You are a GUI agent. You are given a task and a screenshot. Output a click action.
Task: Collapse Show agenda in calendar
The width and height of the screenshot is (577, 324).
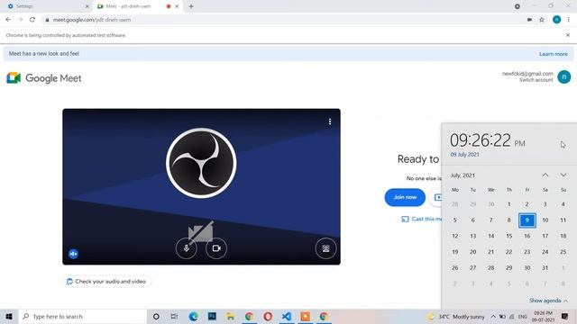548,301
